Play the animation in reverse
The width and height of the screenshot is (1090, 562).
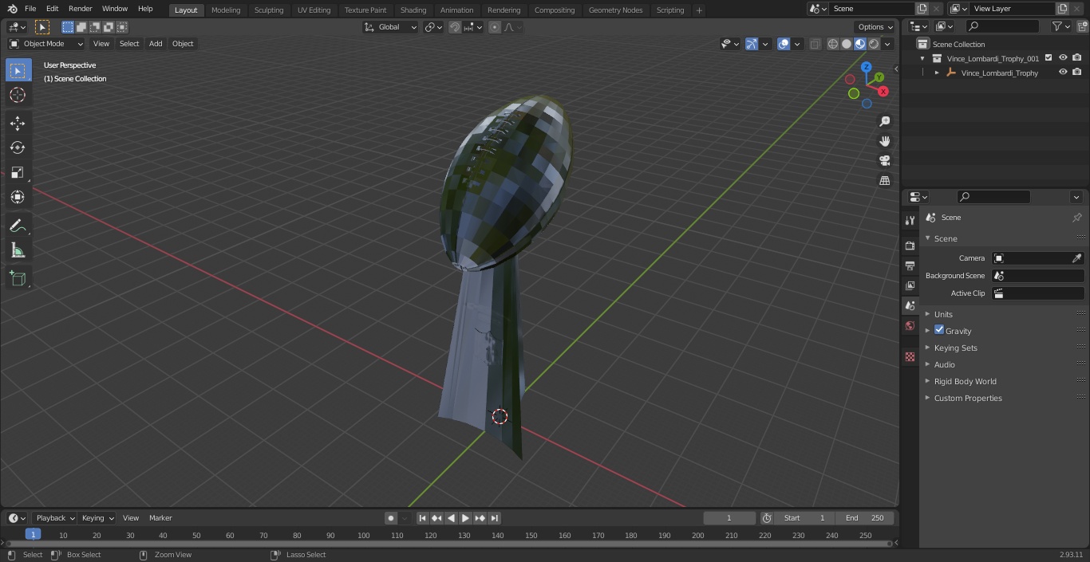pyautogui.click(x=452, y=518)
